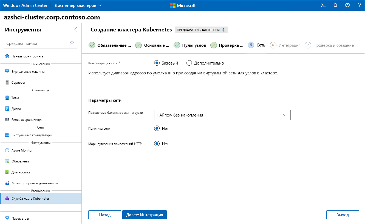Image resolution: width=365 pixels, height=224 pixels.
Task: Go to Основные step tab
Action: point(152,45)
